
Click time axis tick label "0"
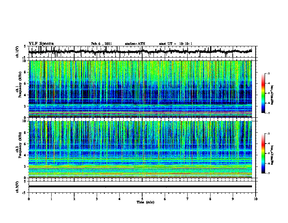coord(29,199)
